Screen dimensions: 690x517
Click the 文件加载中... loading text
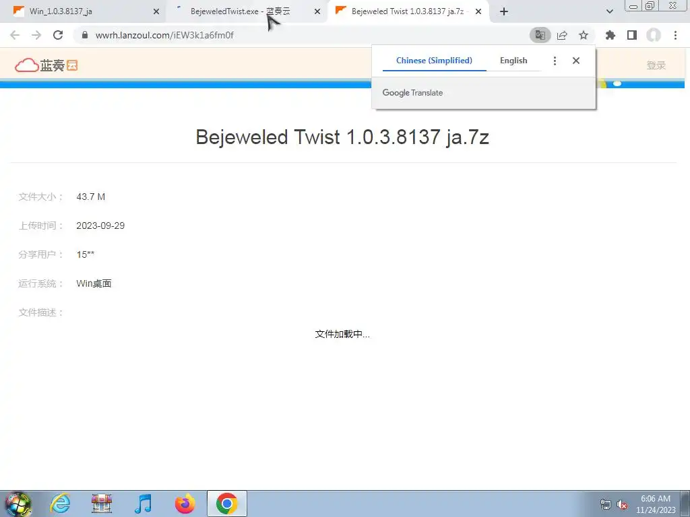click(342, 334)
